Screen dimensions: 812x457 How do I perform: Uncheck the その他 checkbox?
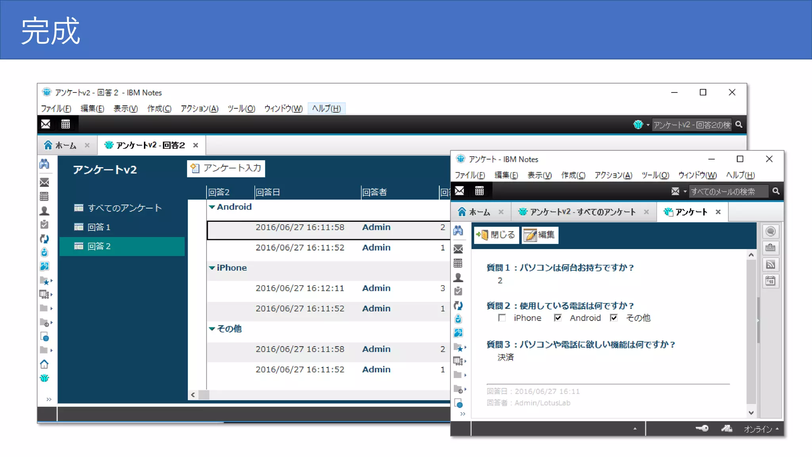614,318
